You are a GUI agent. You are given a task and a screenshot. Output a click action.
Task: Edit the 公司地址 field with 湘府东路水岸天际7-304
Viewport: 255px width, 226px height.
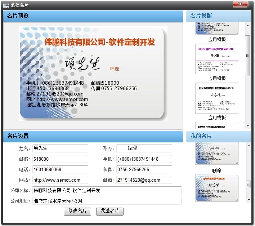pyautogui.click(x=107, y=201)
